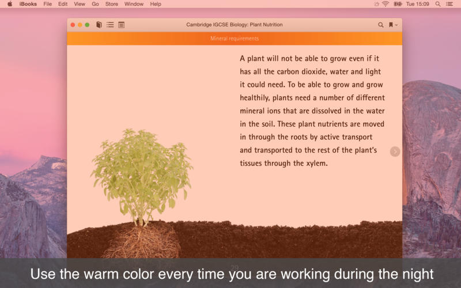Open the Library book icon

pyautogui.click(x=99, y=25)
